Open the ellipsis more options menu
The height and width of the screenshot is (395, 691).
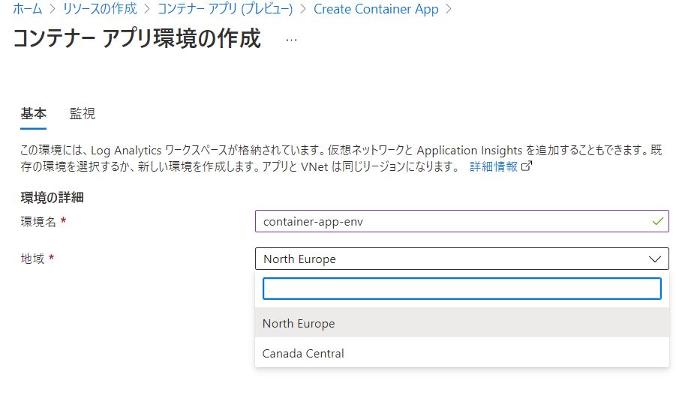point(291,40)
